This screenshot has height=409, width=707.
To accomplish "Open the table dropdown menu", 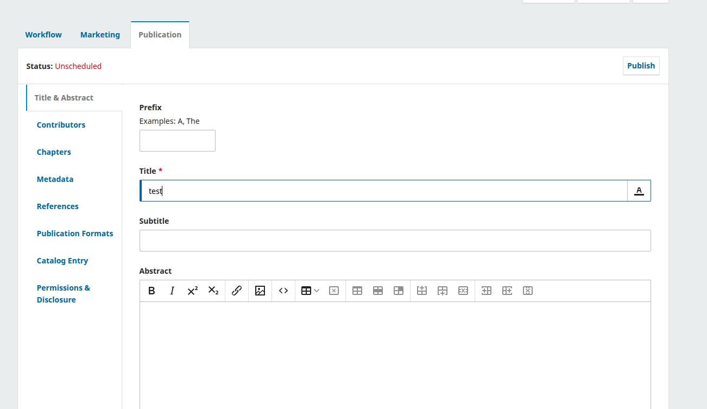I will 310,291.
